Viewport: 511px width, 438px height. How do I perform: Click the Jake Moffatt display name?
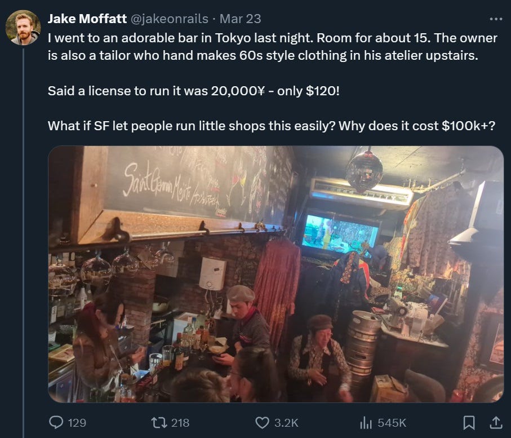(x=87, y=19)
